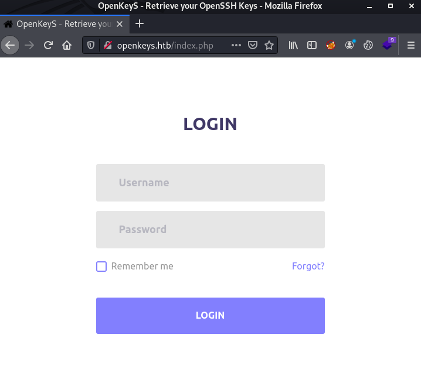This screenshot has width=421, height=379.
Task: Go back to the previous page
Action: [10, 45]
